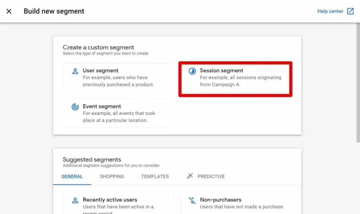360x214 pixels.
Task: Click the X to exit segment builder
Action: click(8, 11)
